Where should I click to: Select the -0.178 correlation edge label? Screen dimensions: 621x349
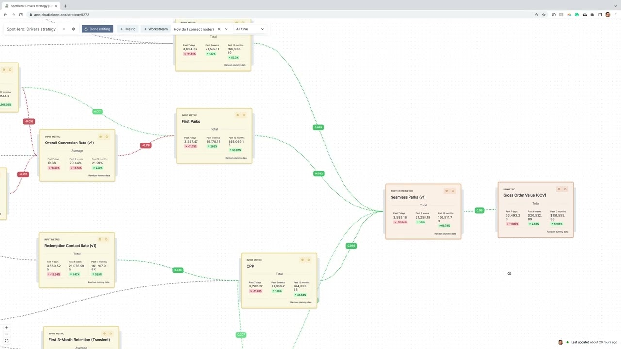point(146,145)
